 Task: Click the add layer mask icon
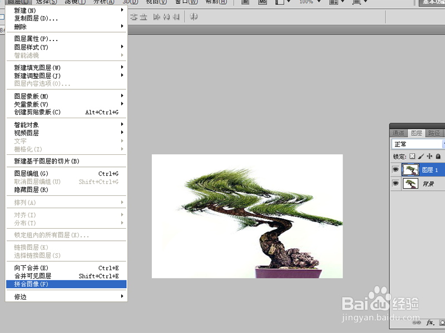click(442, 322)
